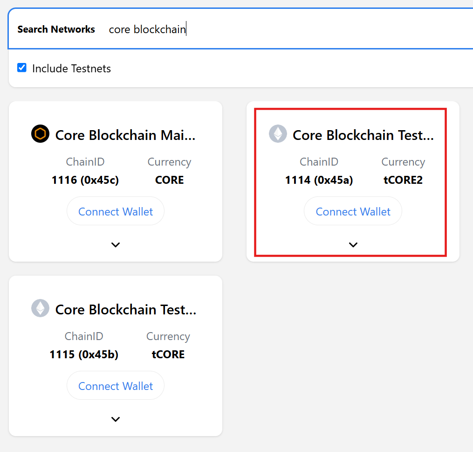Select the ChainID value 1114 (0x45a)

tap(319, 180)
